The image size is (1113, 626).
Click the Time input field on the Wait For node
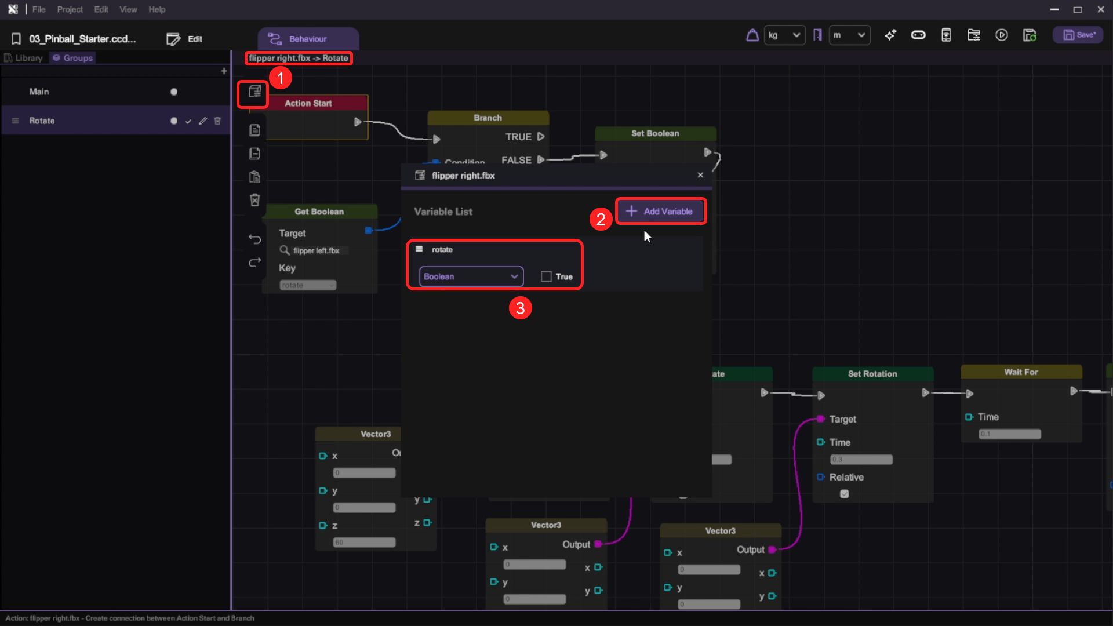(x=1009, y=434)
